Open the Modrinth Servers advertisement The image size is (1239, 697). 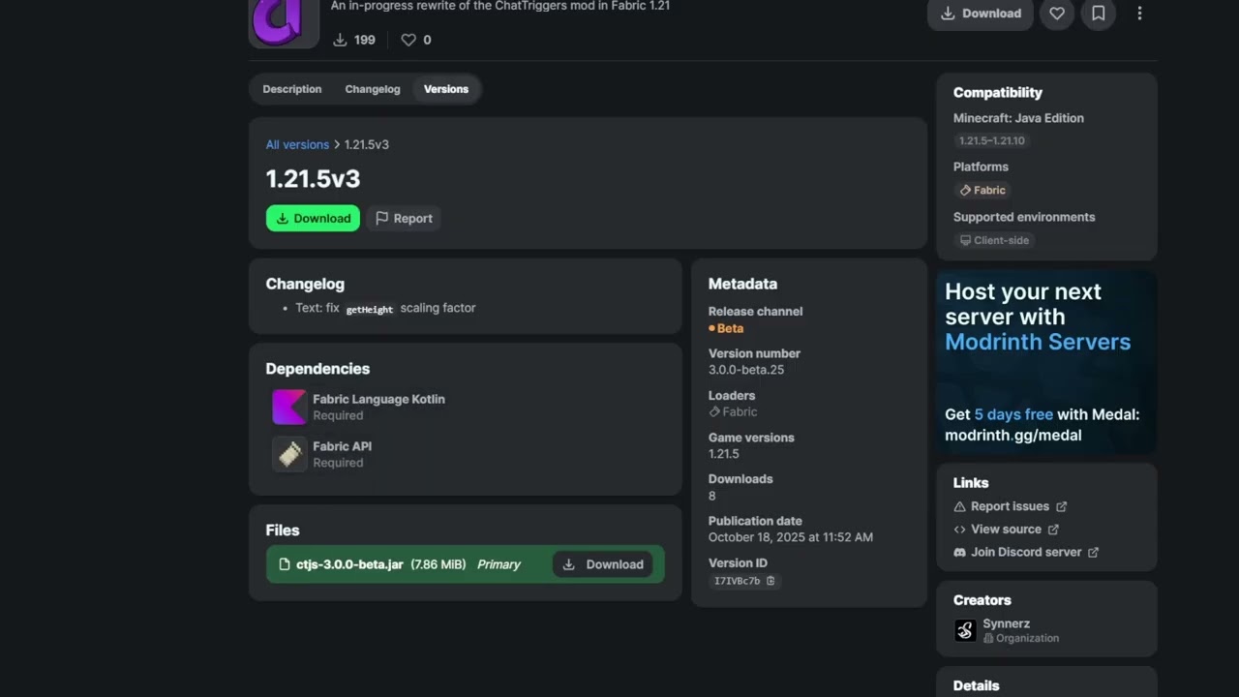(x=1046, y=363)
